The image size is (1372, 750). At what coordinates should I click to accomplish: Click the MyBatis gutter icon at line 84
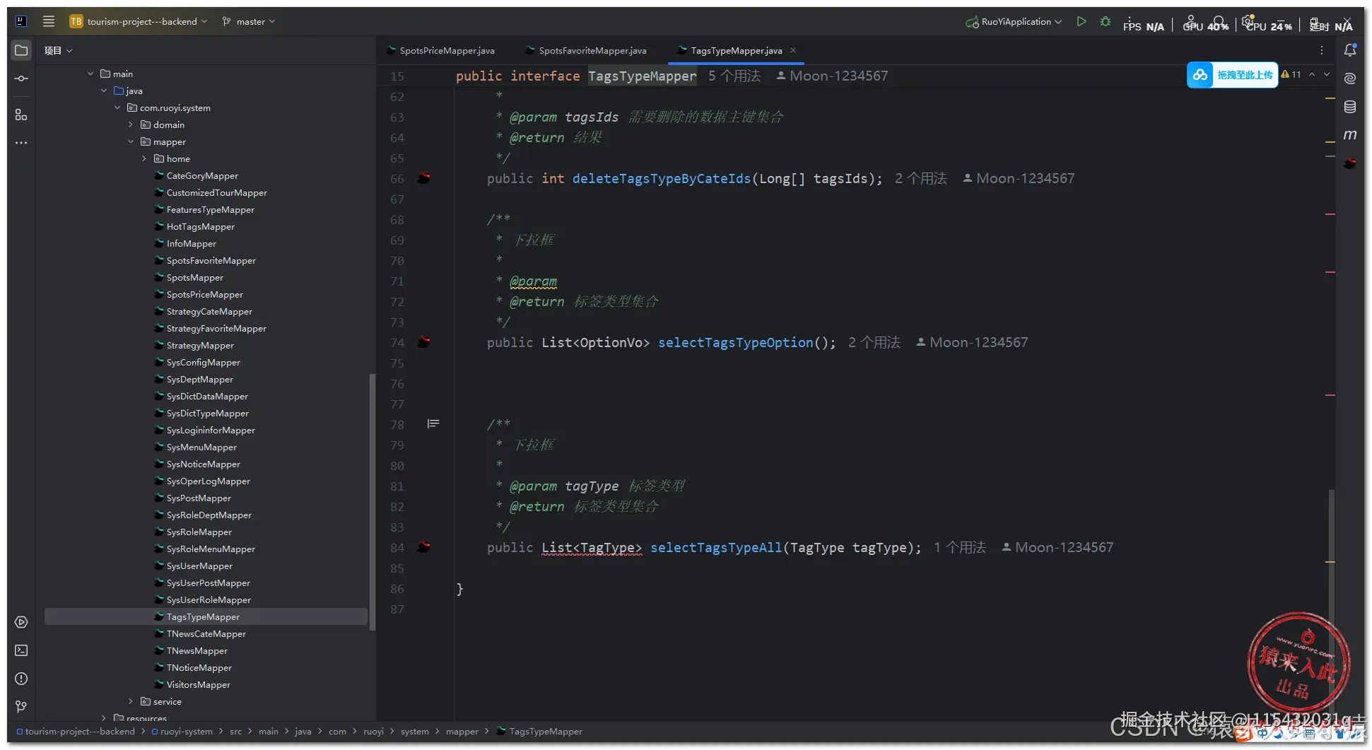pyautogui.click(x=424, y=547)
